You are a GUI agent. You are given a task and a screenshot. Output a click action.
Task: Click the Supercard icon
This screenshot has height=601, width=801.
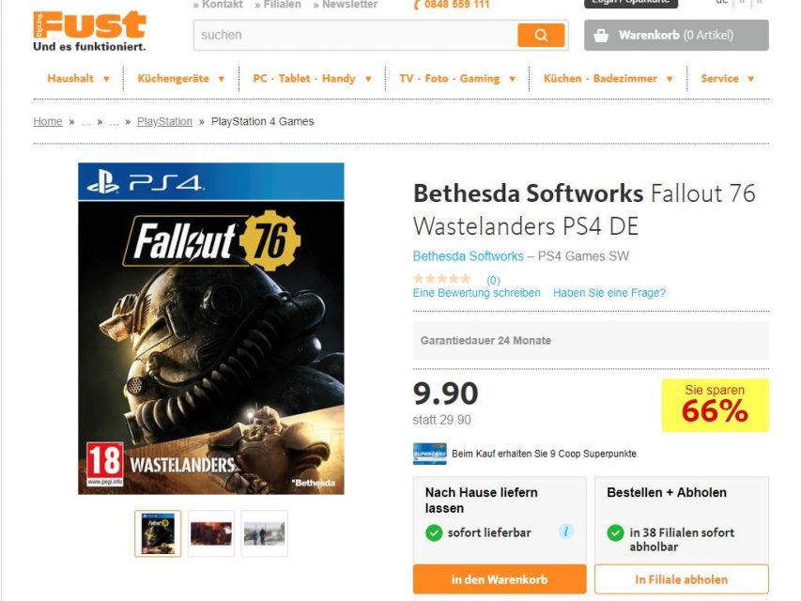(429, 454)
